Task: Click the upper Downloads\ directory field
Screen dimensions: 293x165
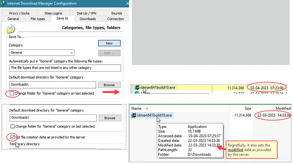Action: click(52, 84)
